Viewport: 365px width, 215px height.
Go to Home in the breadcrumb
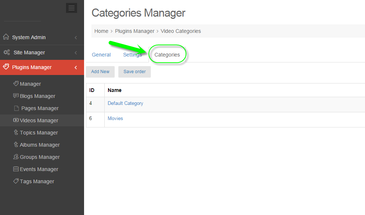click(x=101, y=31)
